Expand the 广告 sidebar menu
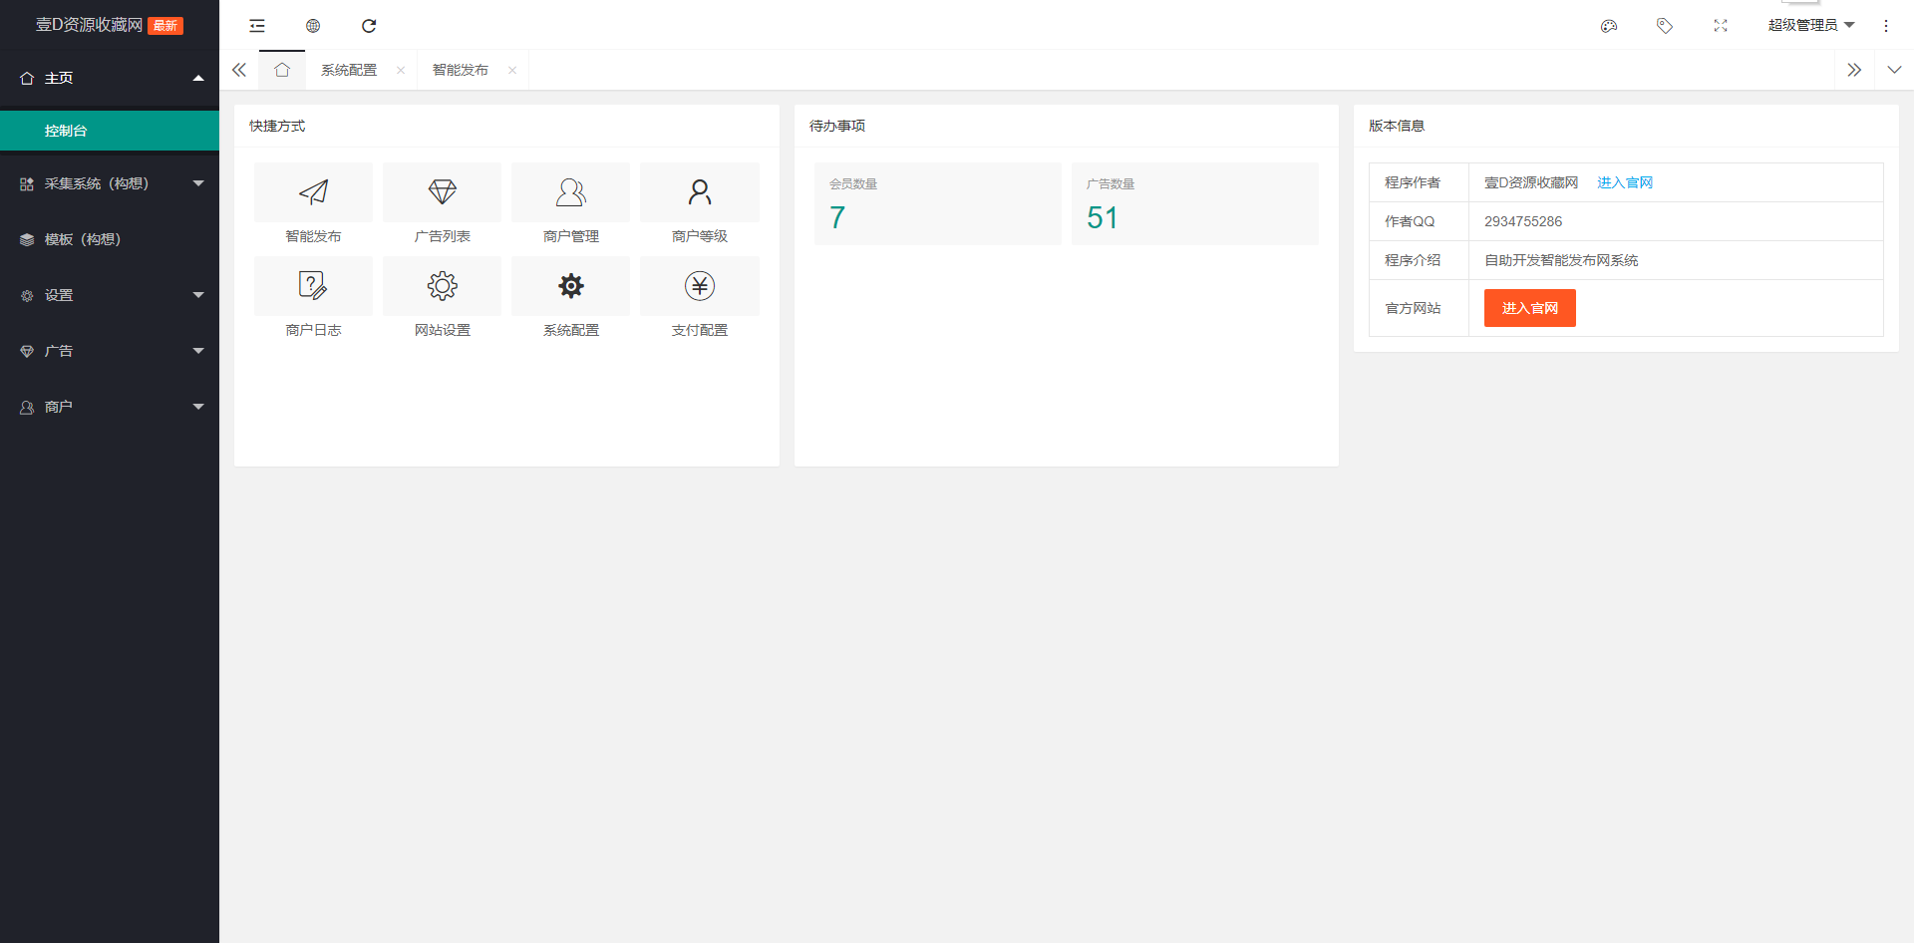The height and width of the screenshot is (943, 1914). pyautogui.click(x=110, y=351)
